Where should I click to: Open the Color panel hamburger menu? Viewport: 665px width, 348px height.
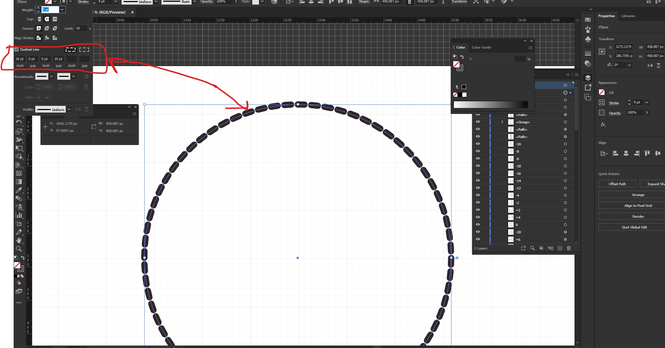[530, 48]
